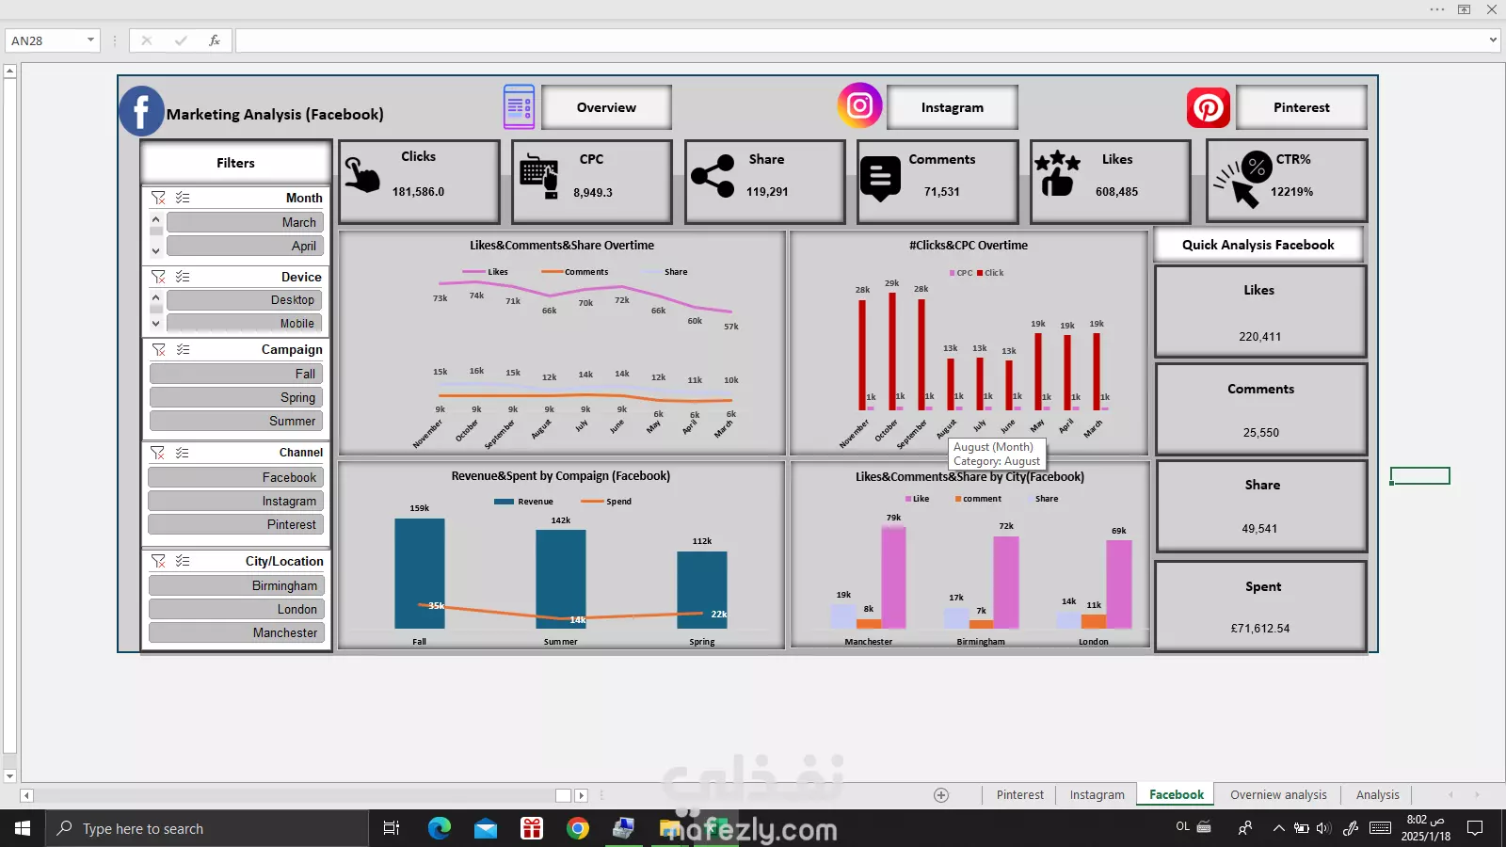Click the red Click legend swatch
The width and height of the screenshot is (1506, 847).
tap(980, 273)
